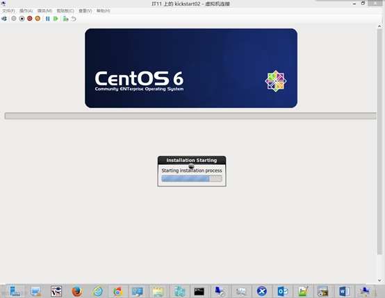Open the 操作(A) menu
This screenshot has height=298, width=385.
26,11
